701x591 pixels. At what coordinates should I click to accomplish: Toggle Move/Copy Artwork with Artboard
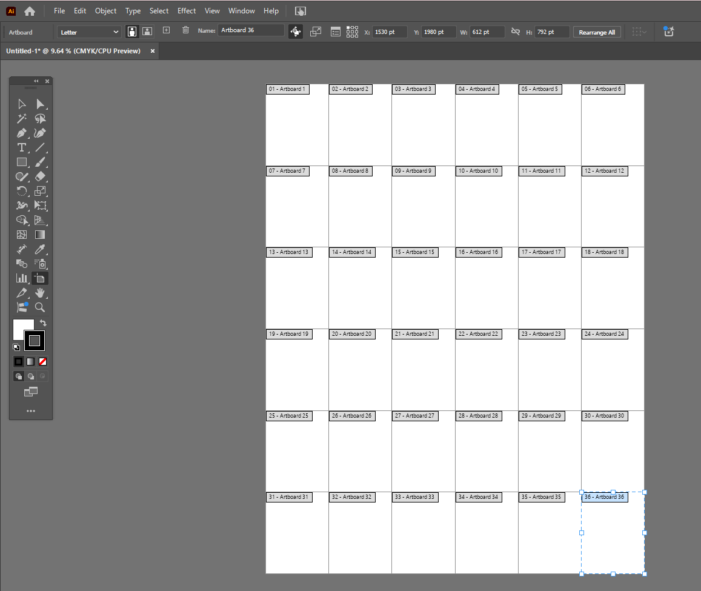pyautogui.click(x=296, y=32)
